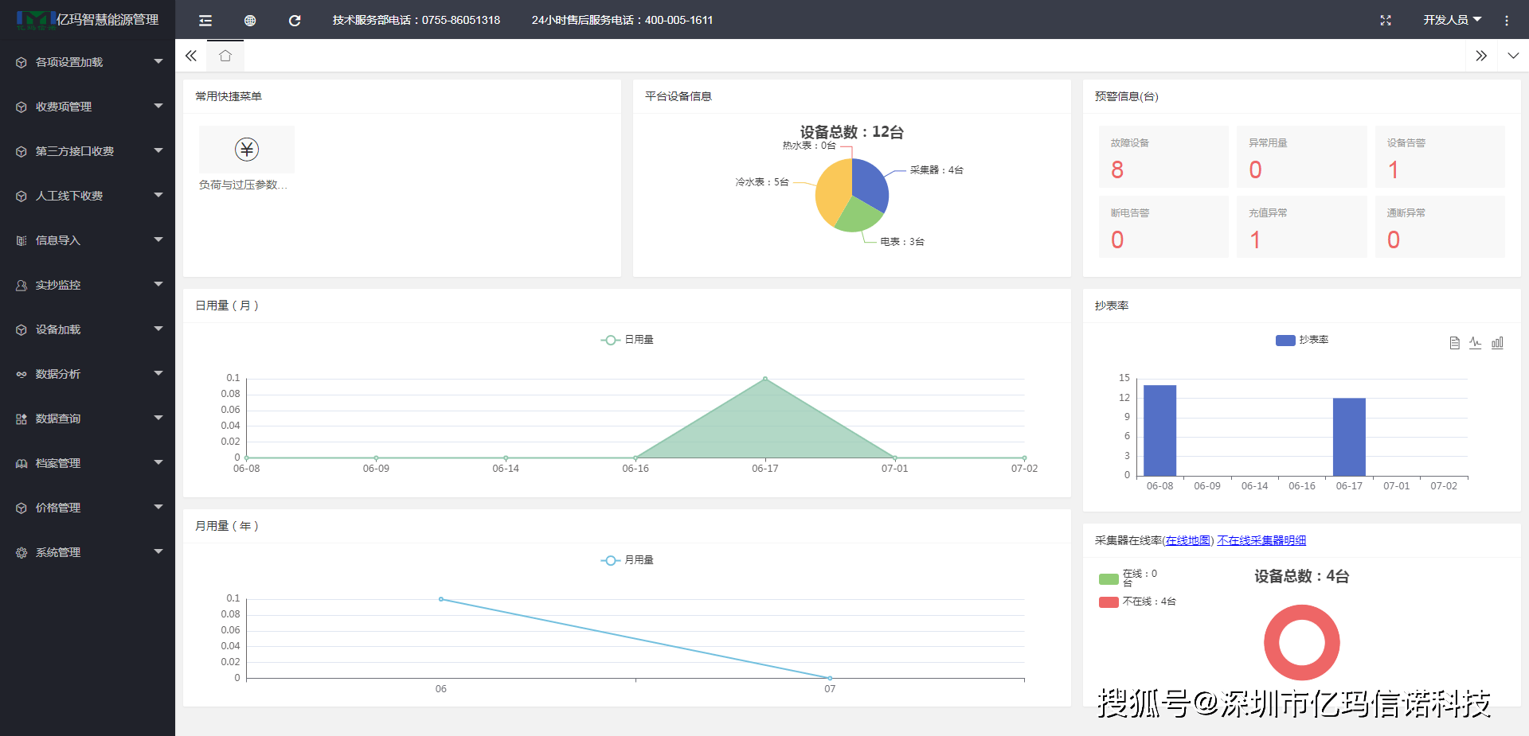Click the 数据分析 sidebar icon
This screenshot has width=1529, height=736.
tap(22, 374)
